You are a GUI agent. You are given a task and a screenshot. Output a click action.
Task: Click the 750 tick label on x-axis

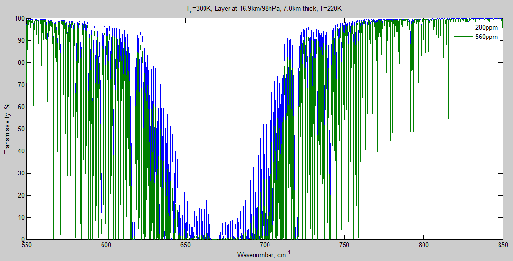(x=344, y=245)
